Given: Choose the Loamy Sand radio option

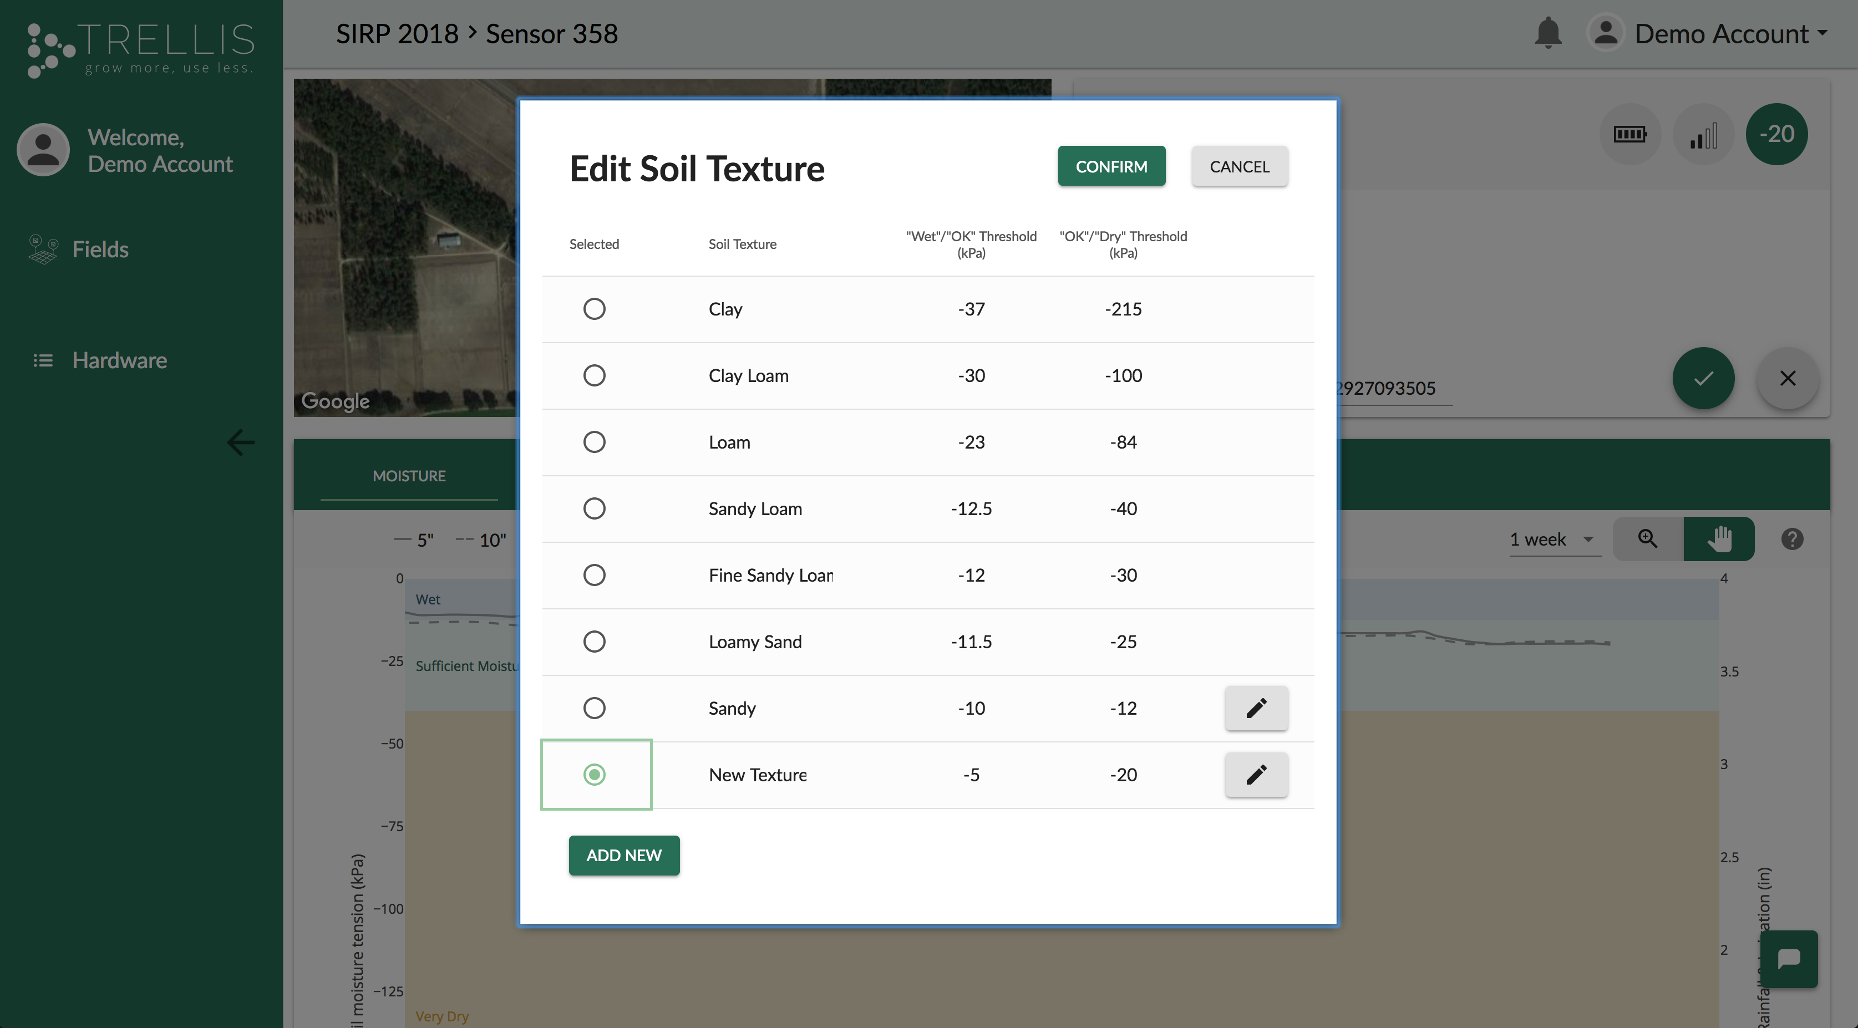Looking at the screenshot, I should pyautogui.click(x=593, y=642).
